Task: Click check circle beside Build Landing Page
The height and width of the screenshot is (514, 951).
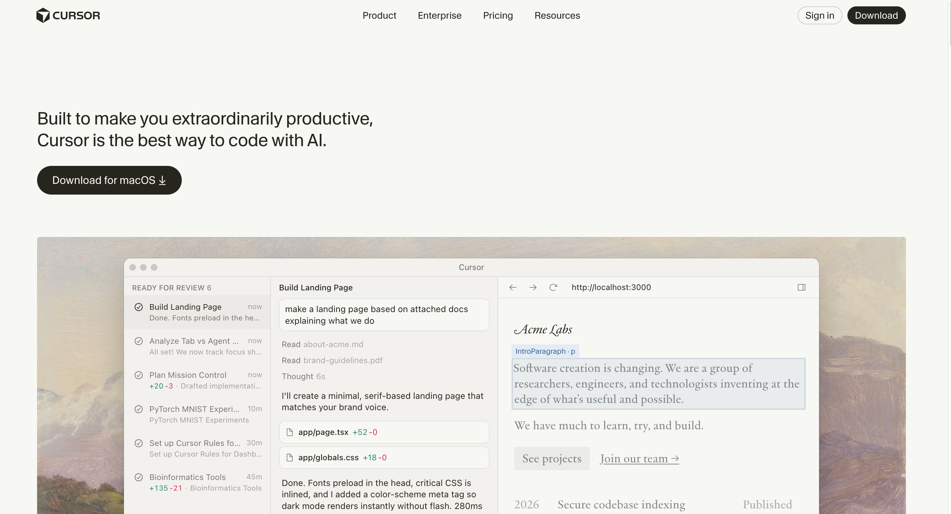Action: click(138, 307)
